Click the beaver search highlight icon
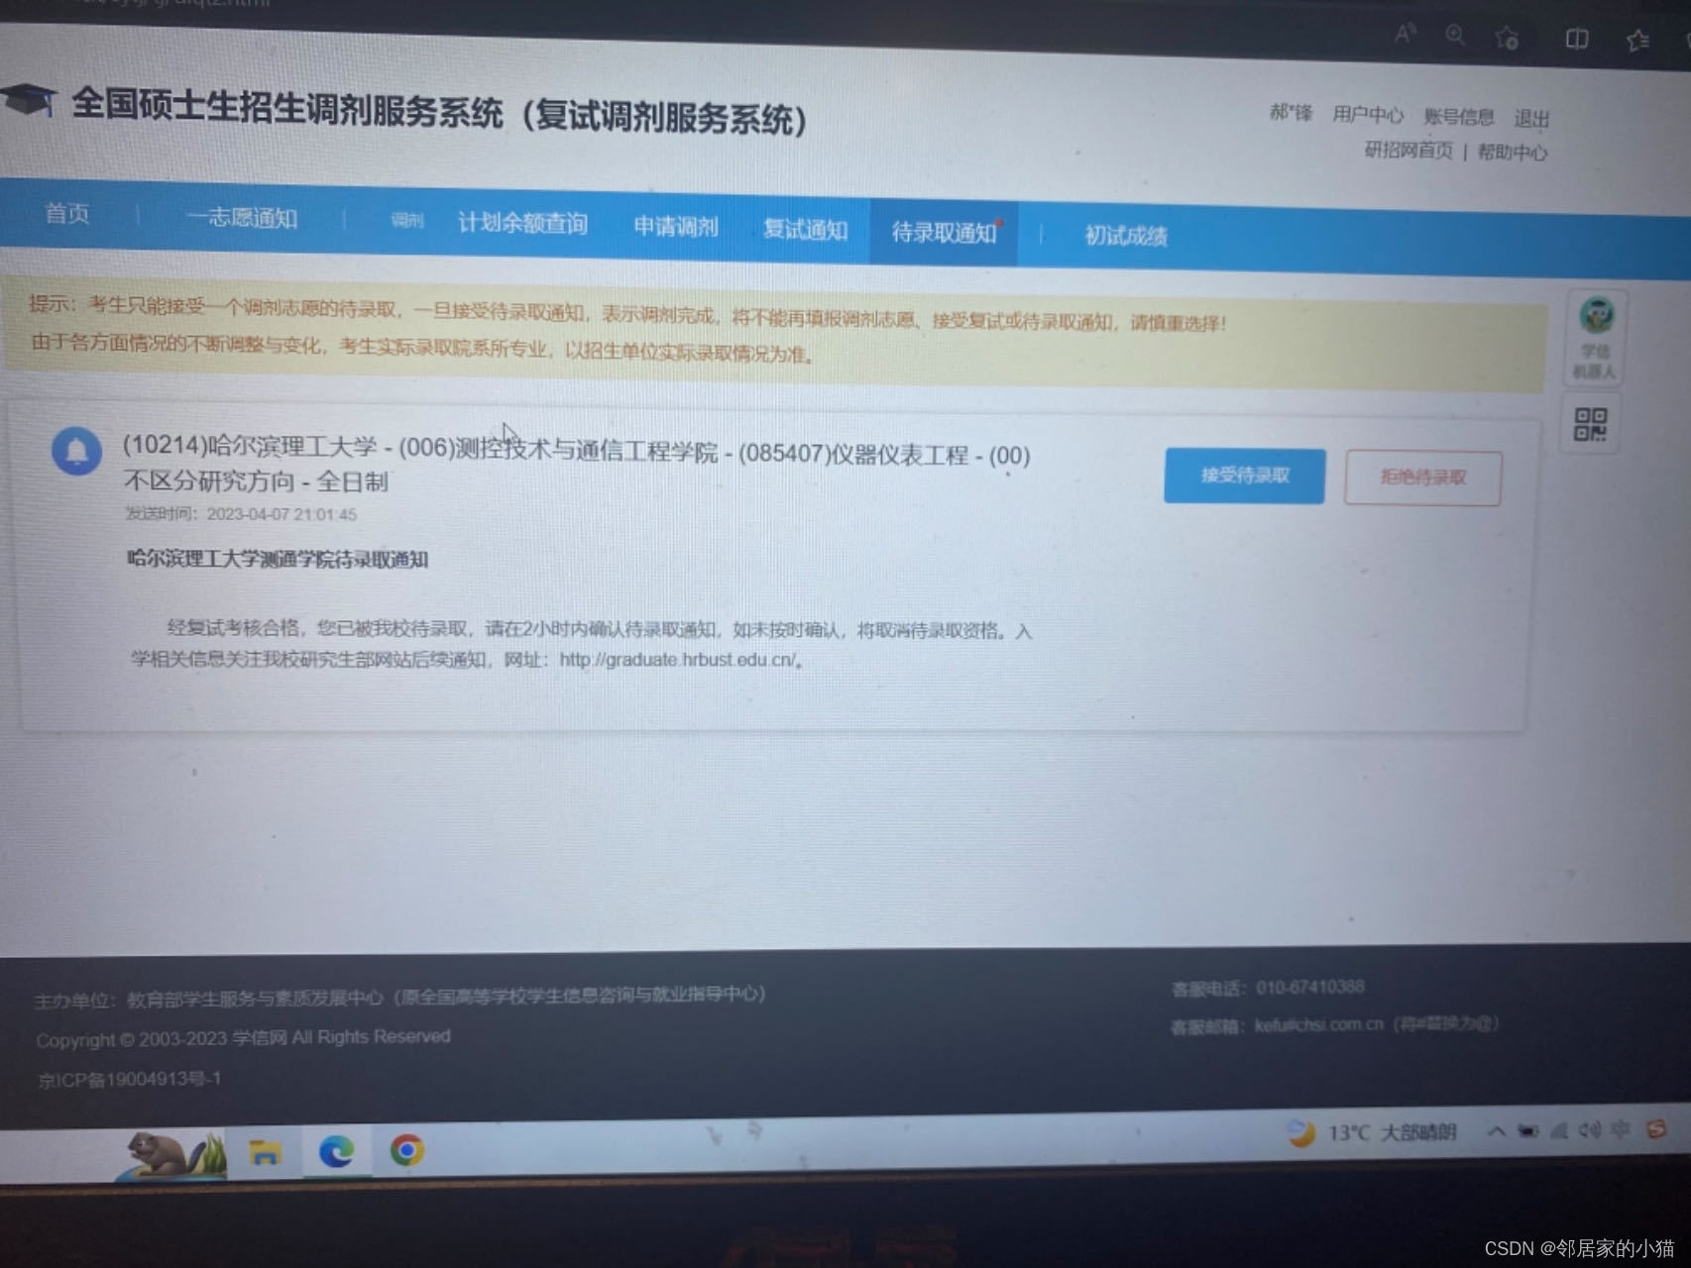The image size is (1691, 1268). (x=172, y=1155)
